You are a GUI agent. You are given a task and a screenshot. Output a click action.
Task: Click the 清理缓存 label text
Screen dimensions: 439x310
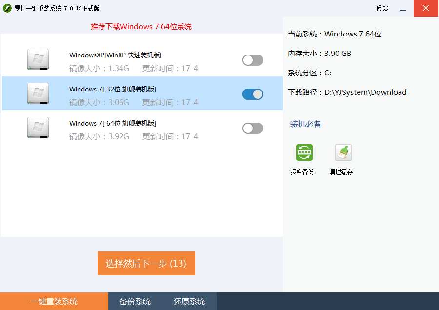pyautogui.click(x=341, y=172)
